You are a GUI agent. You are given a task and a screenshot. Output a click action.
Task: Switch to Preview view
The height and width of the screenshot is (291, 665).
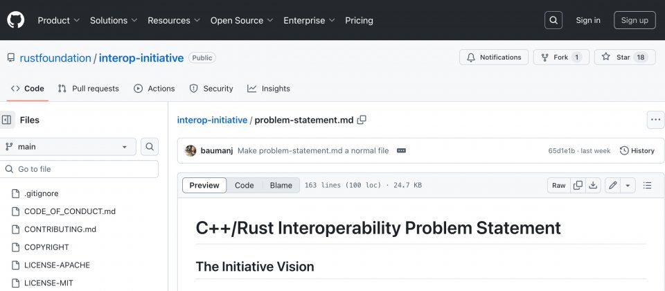pyautogui.click(x=204, y=186)
